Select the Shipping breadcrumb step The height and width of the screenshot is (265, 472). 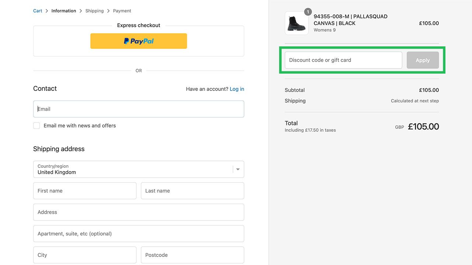point(94,11)
